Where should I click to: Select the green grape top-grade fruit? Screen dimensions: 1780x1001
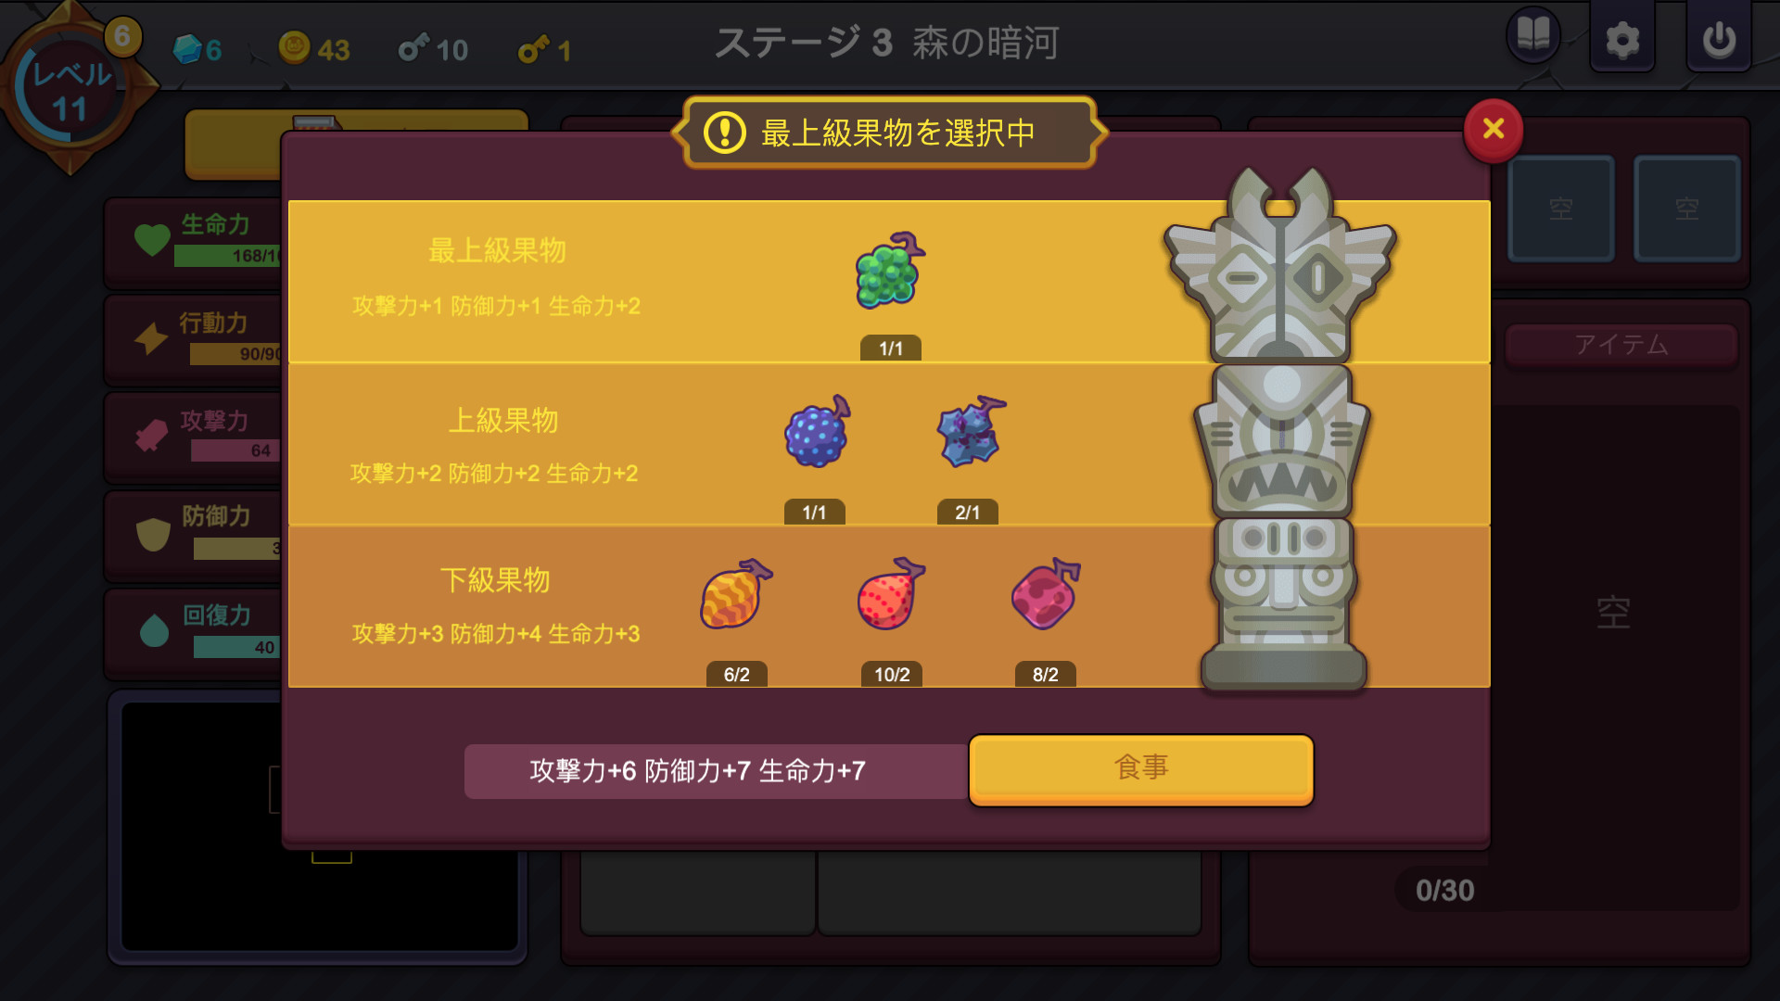click(x=890, y=271)
